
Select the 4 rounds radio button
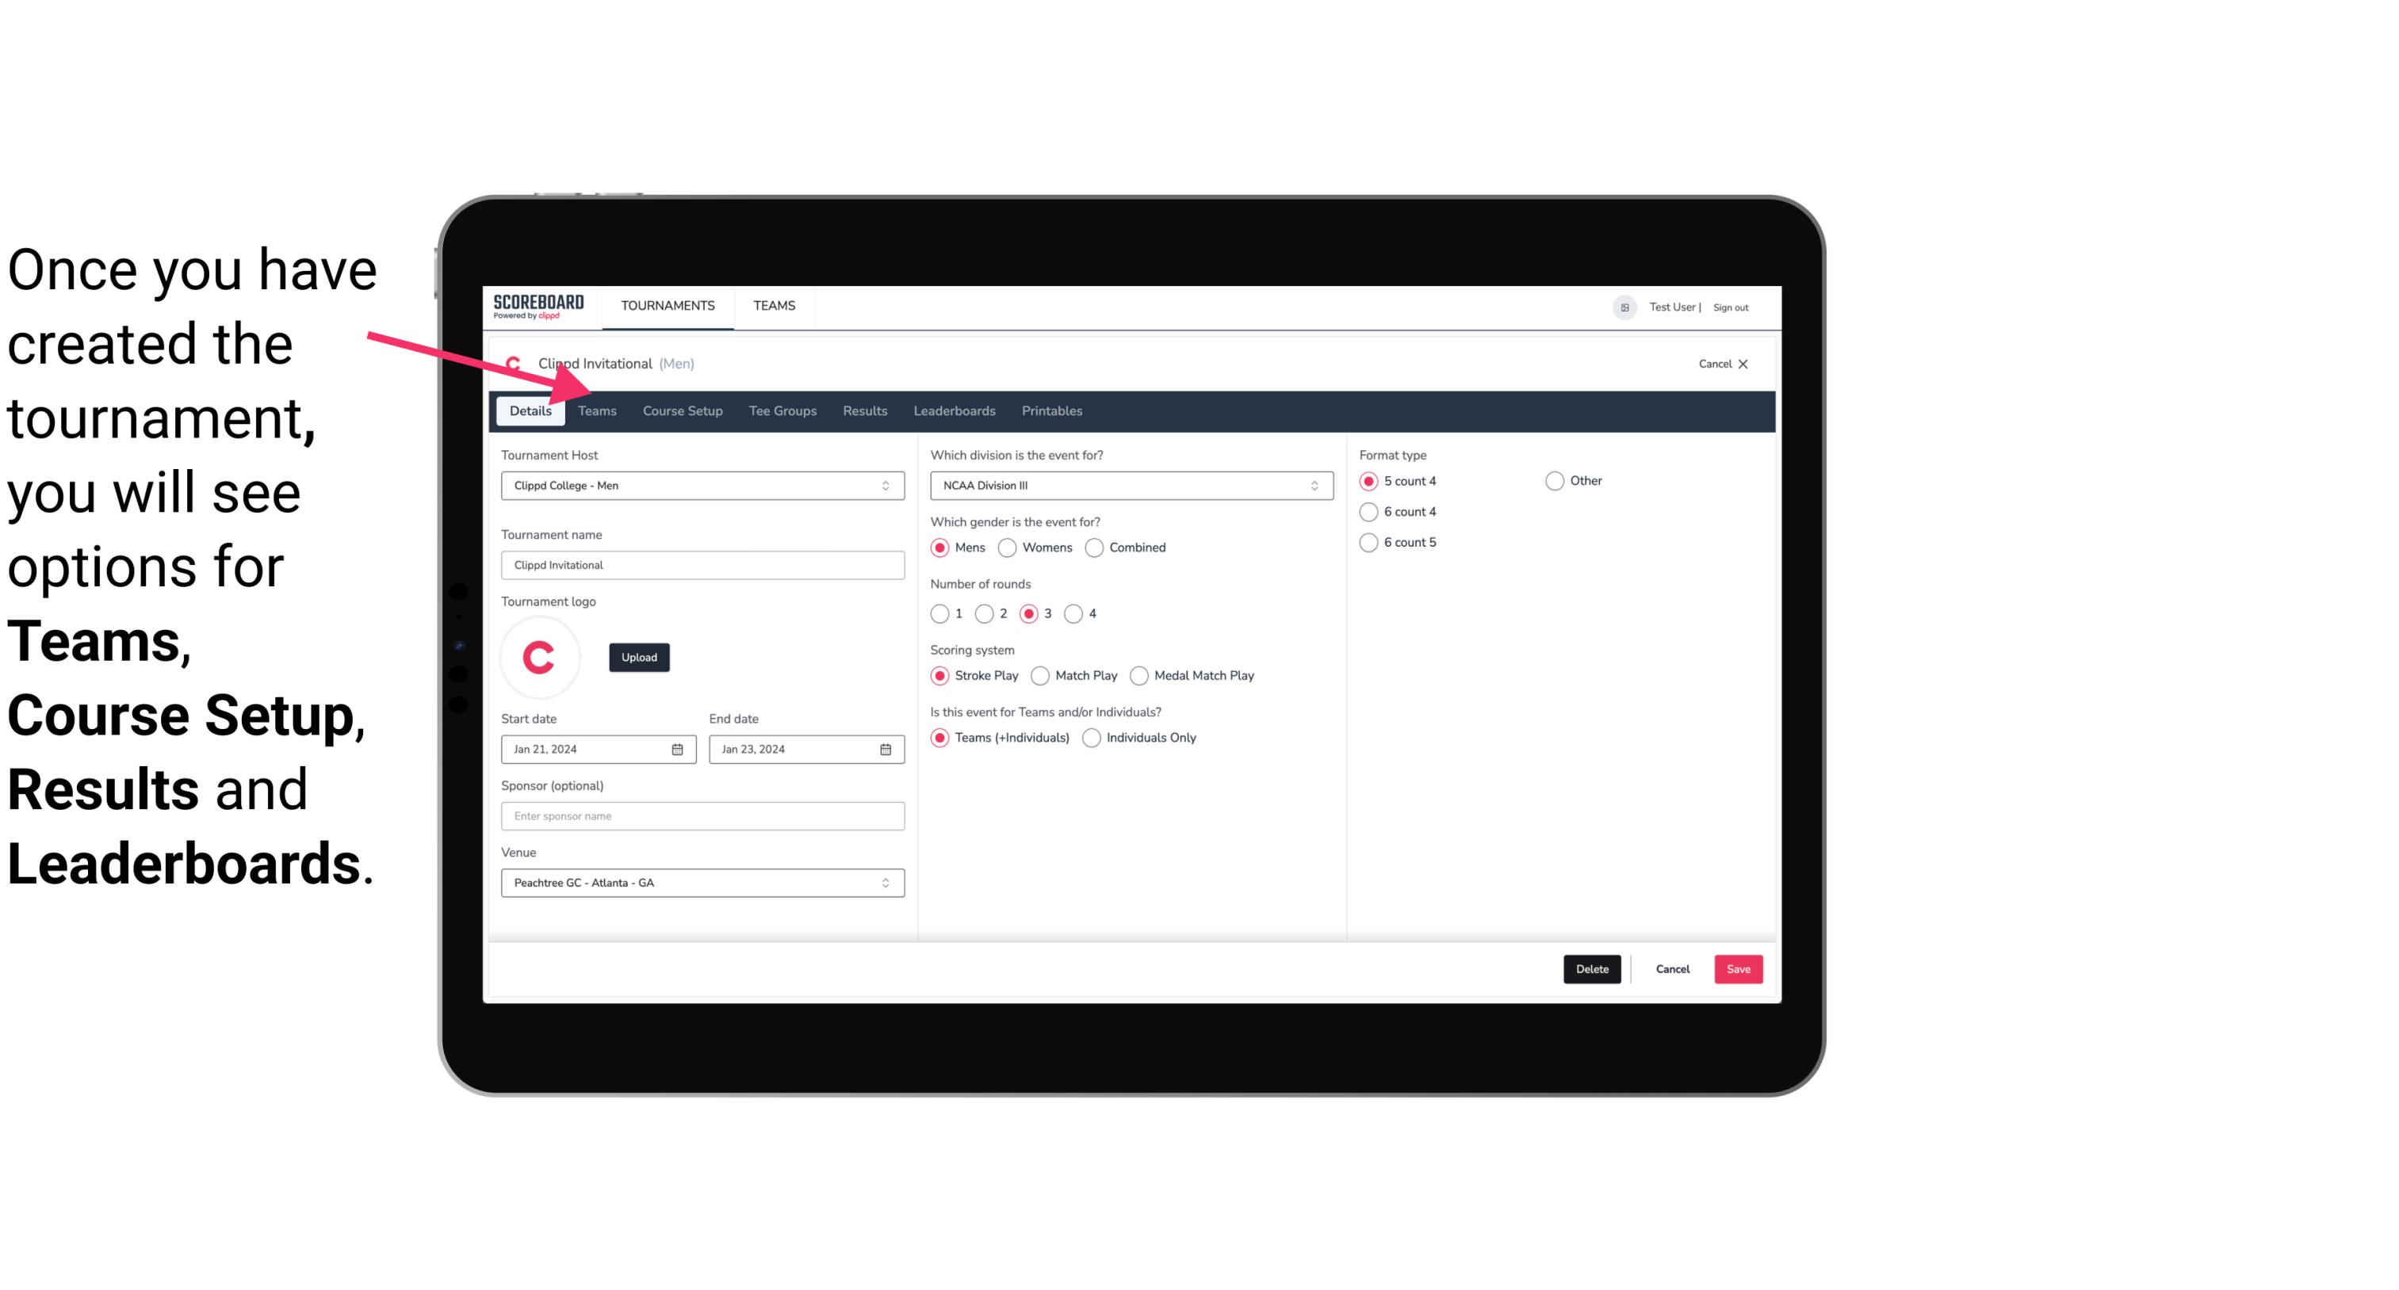[1074, 613]
